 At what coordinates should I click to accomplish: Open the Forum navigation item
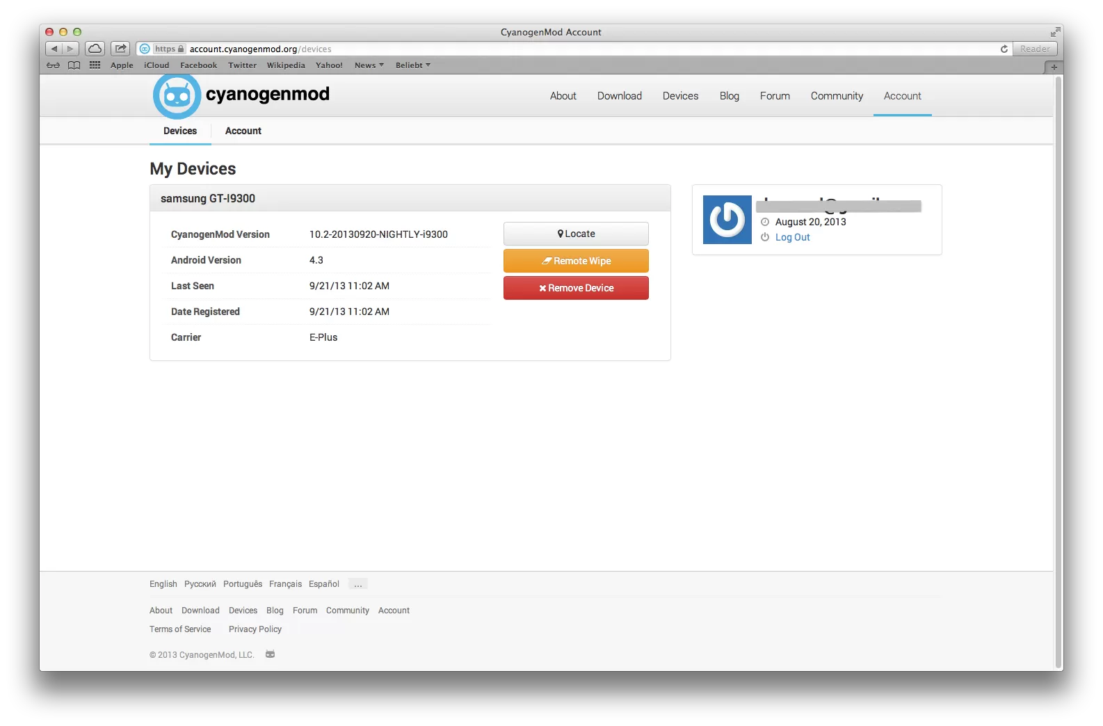click(x=775, y=96)
